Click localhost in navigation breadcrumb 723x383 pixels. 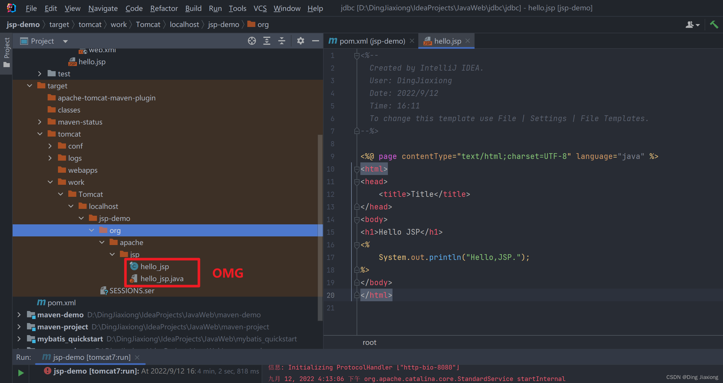(x=184, y=25)
